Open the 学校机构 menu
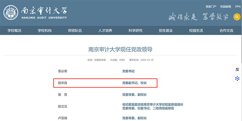The image size is (242, 121). coord(45,30)
